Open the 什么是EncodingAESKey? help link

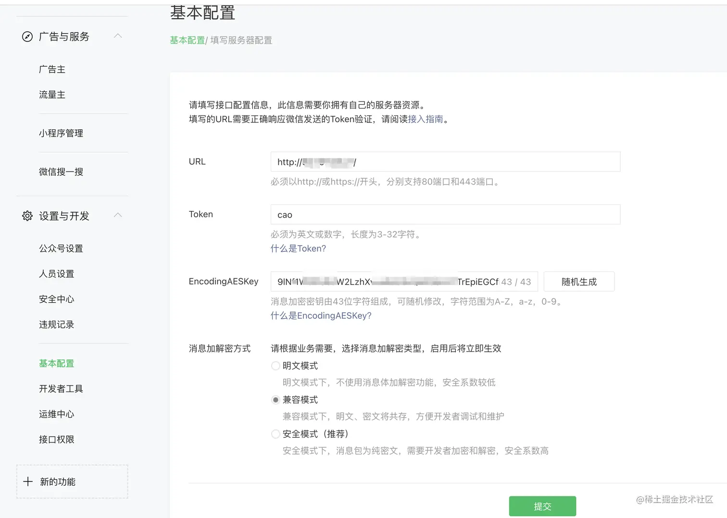(321, 316)
